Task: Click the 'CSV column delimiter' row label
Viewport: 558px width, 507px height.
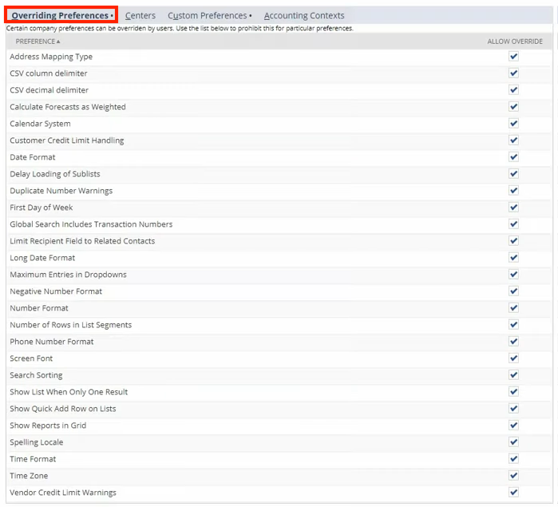Action: pyautogui.click(x=49, y=73)
